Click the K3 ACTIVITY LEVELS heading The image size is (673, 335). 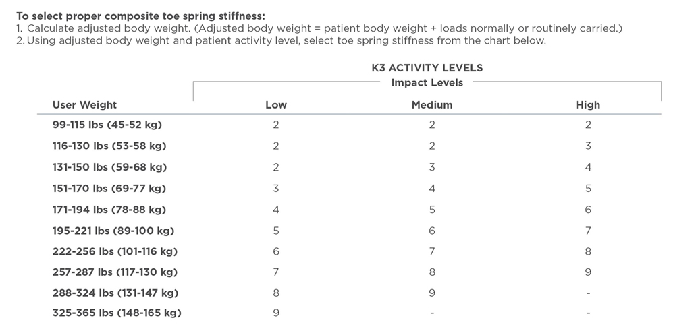coord(427,68)
